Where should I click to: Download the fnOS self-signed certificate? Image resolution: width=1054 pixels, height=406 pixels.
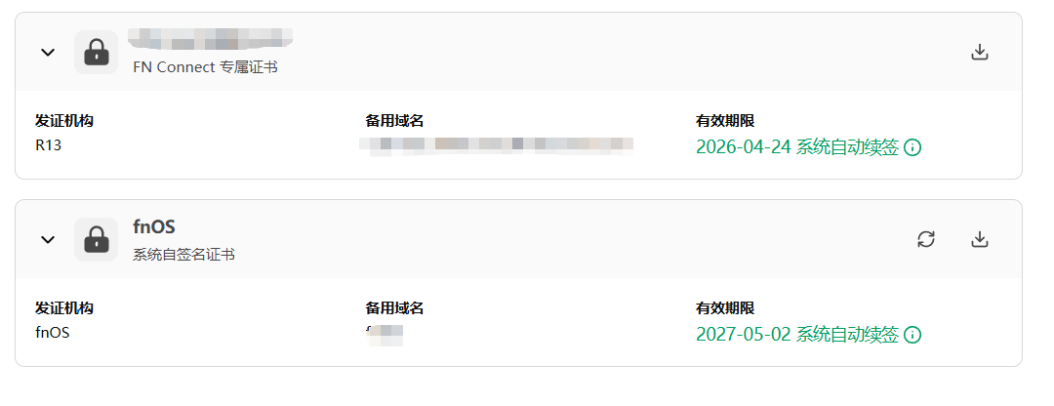pyautogui.click(x=980, y=239)
